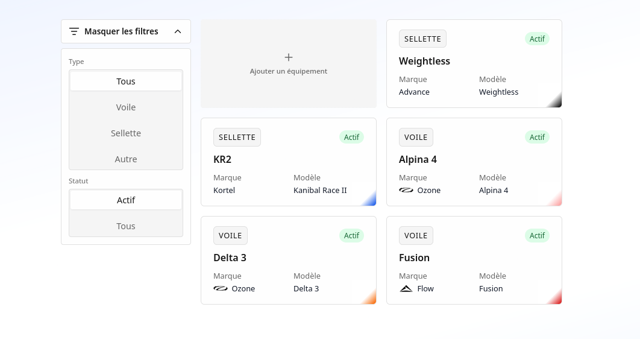Screen dimensions: 640x339
Task: Click the plus icon to add equipment
Action: pyautogui.click(x=289, y=57)
